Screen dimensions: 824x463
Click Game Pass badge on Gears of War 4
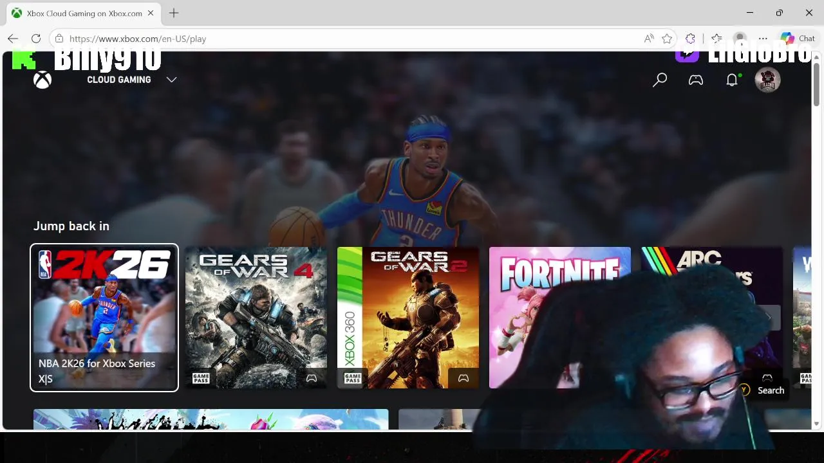coord(201,378)
